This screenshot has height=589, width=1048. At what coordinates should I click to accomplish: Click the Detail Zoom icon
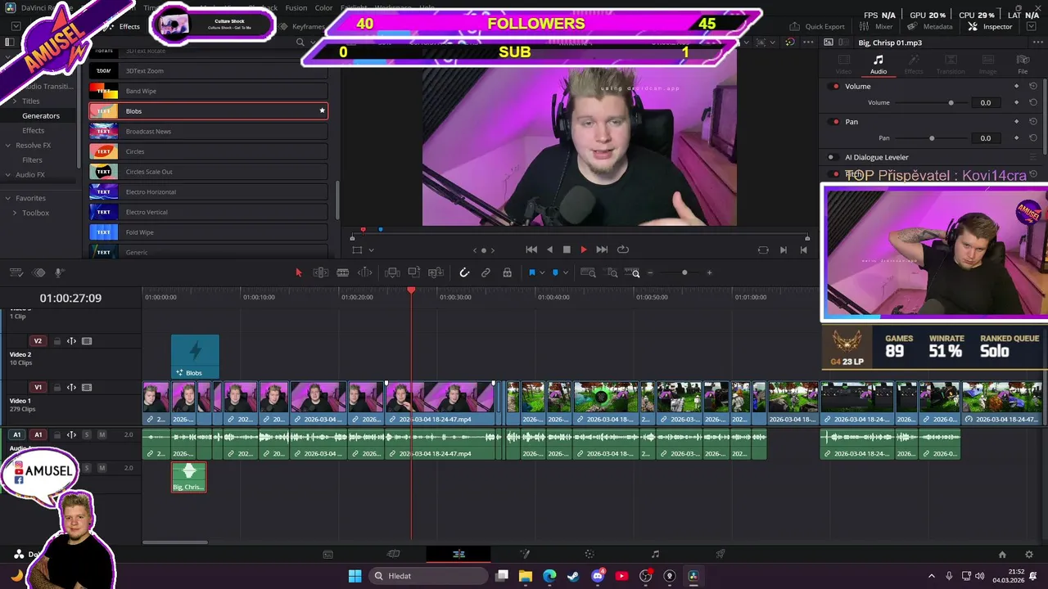(x=612, y=272)
